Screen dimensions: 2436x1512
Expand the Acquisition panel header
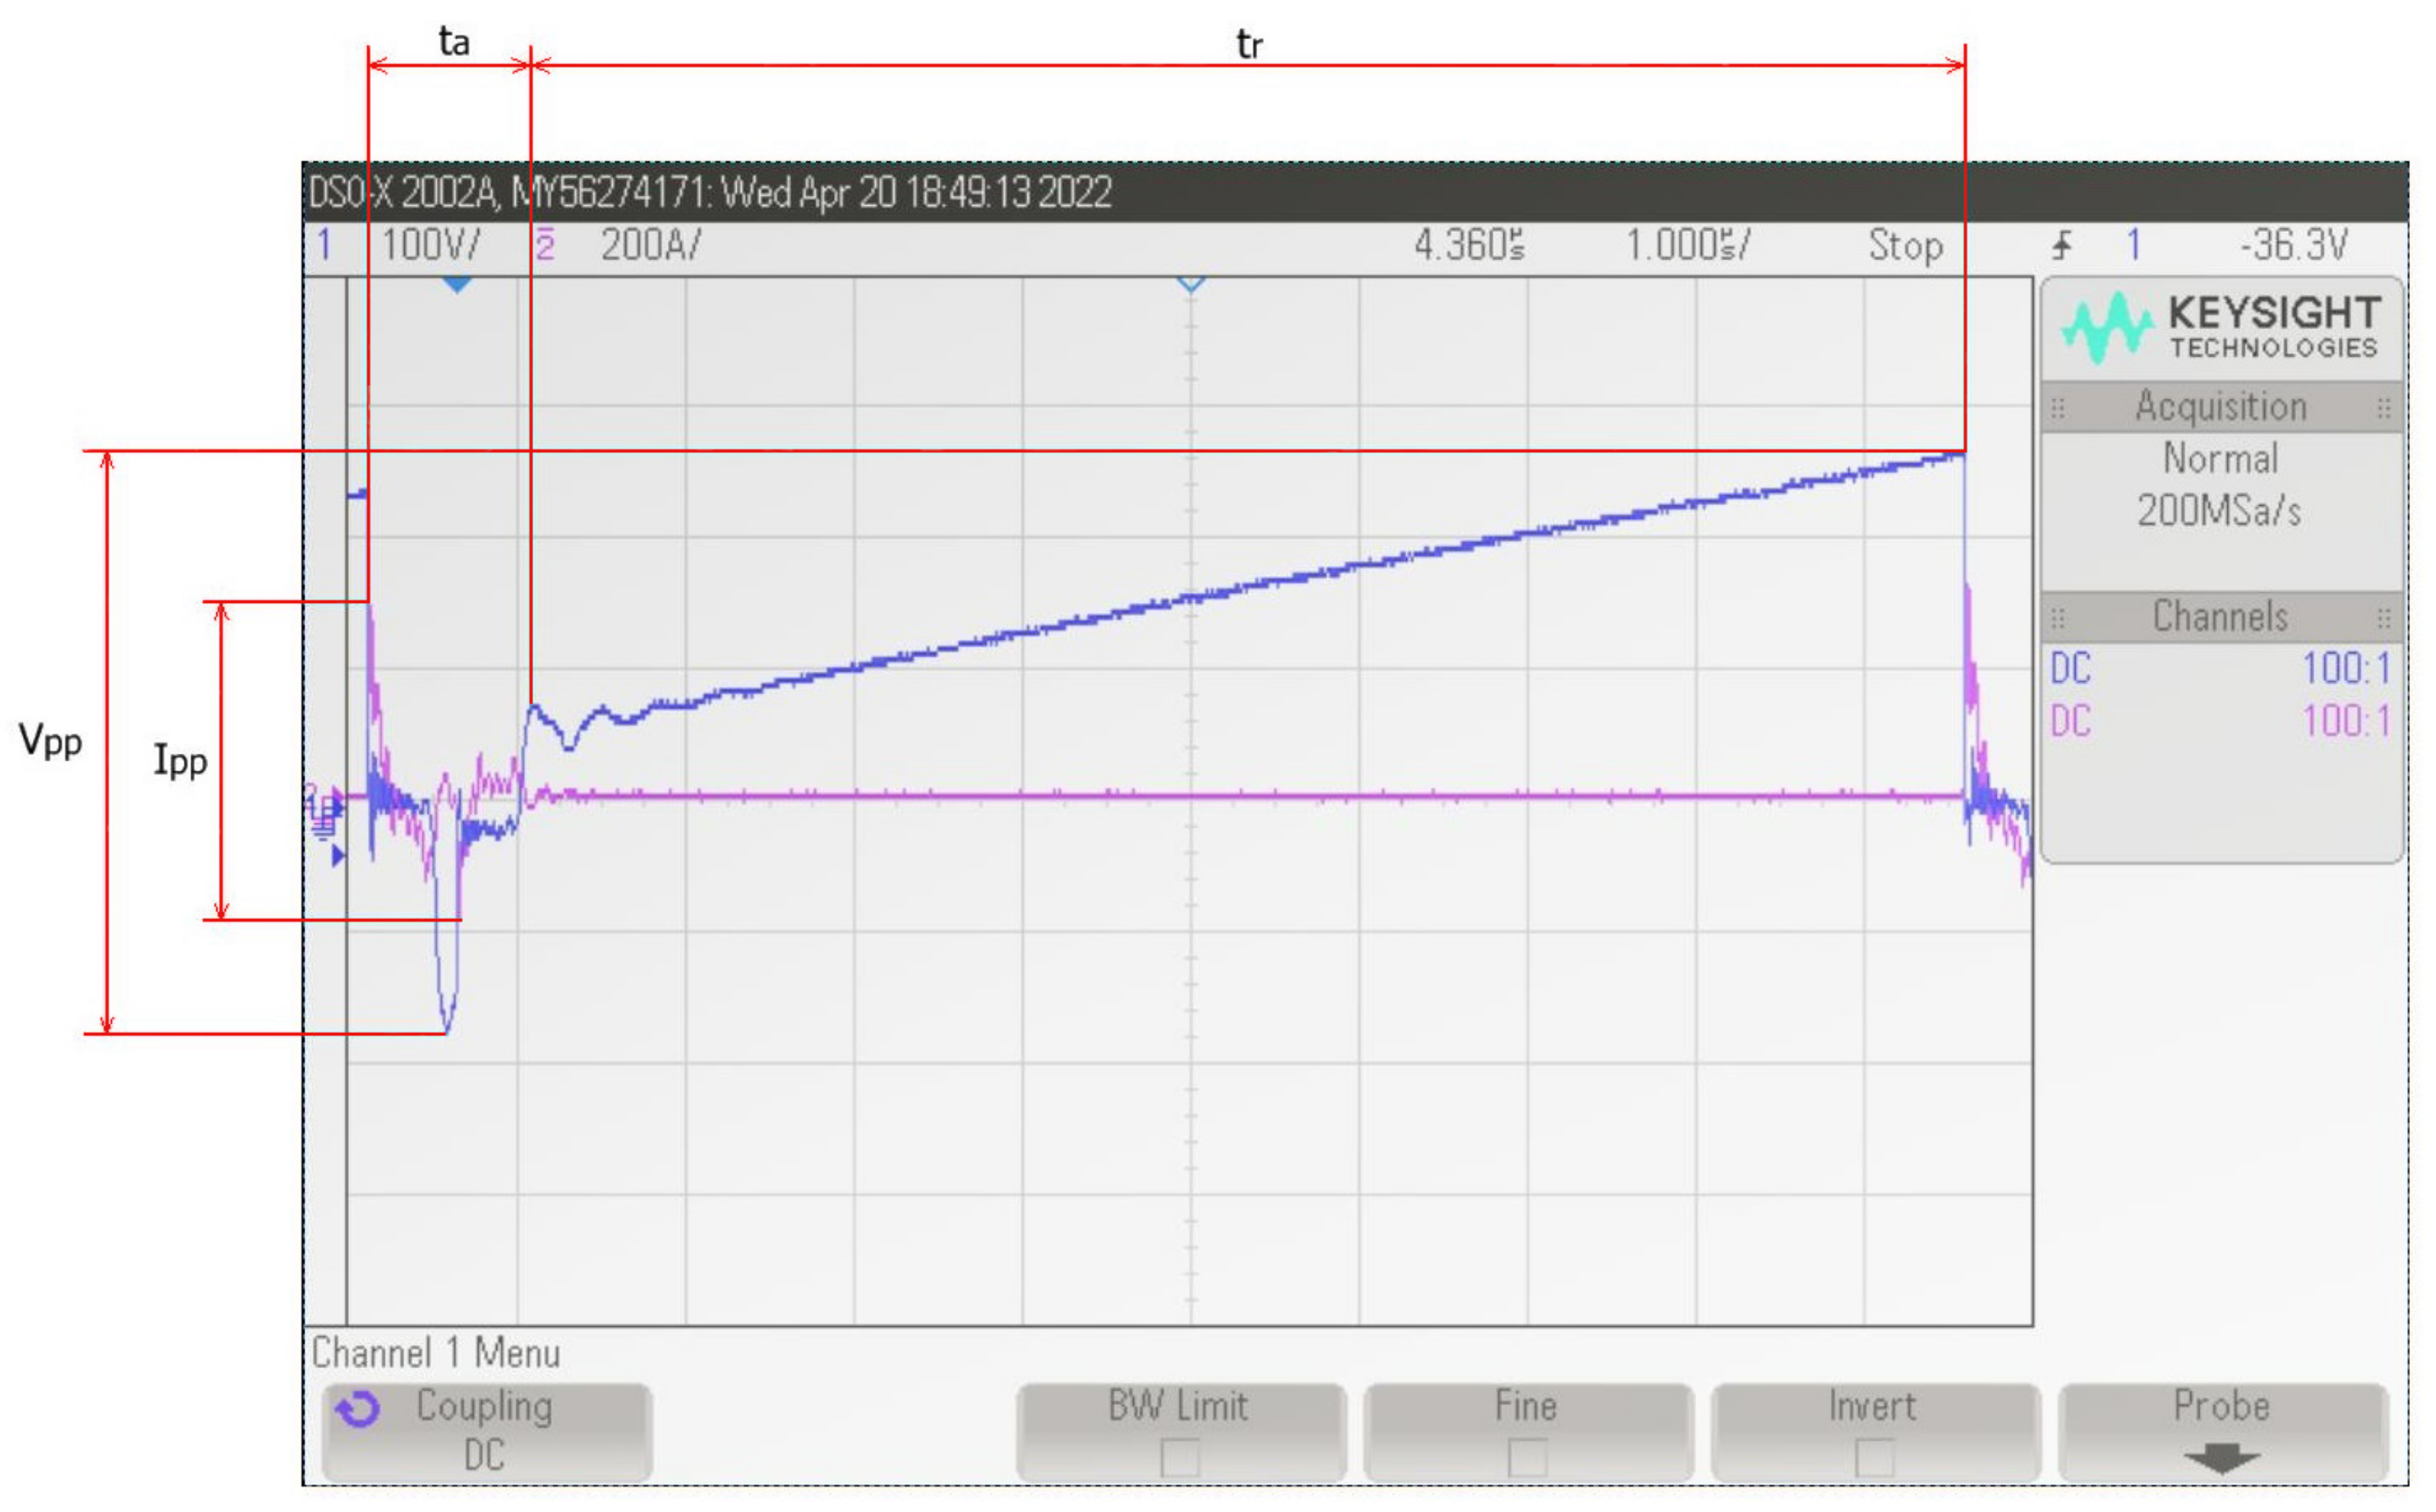pos(2220,407)
